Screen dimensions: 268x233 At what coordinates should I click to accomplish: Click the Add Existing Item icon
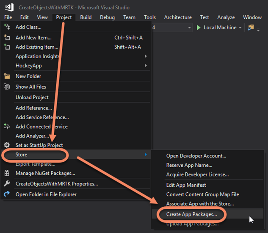click(x=7, y=47)
